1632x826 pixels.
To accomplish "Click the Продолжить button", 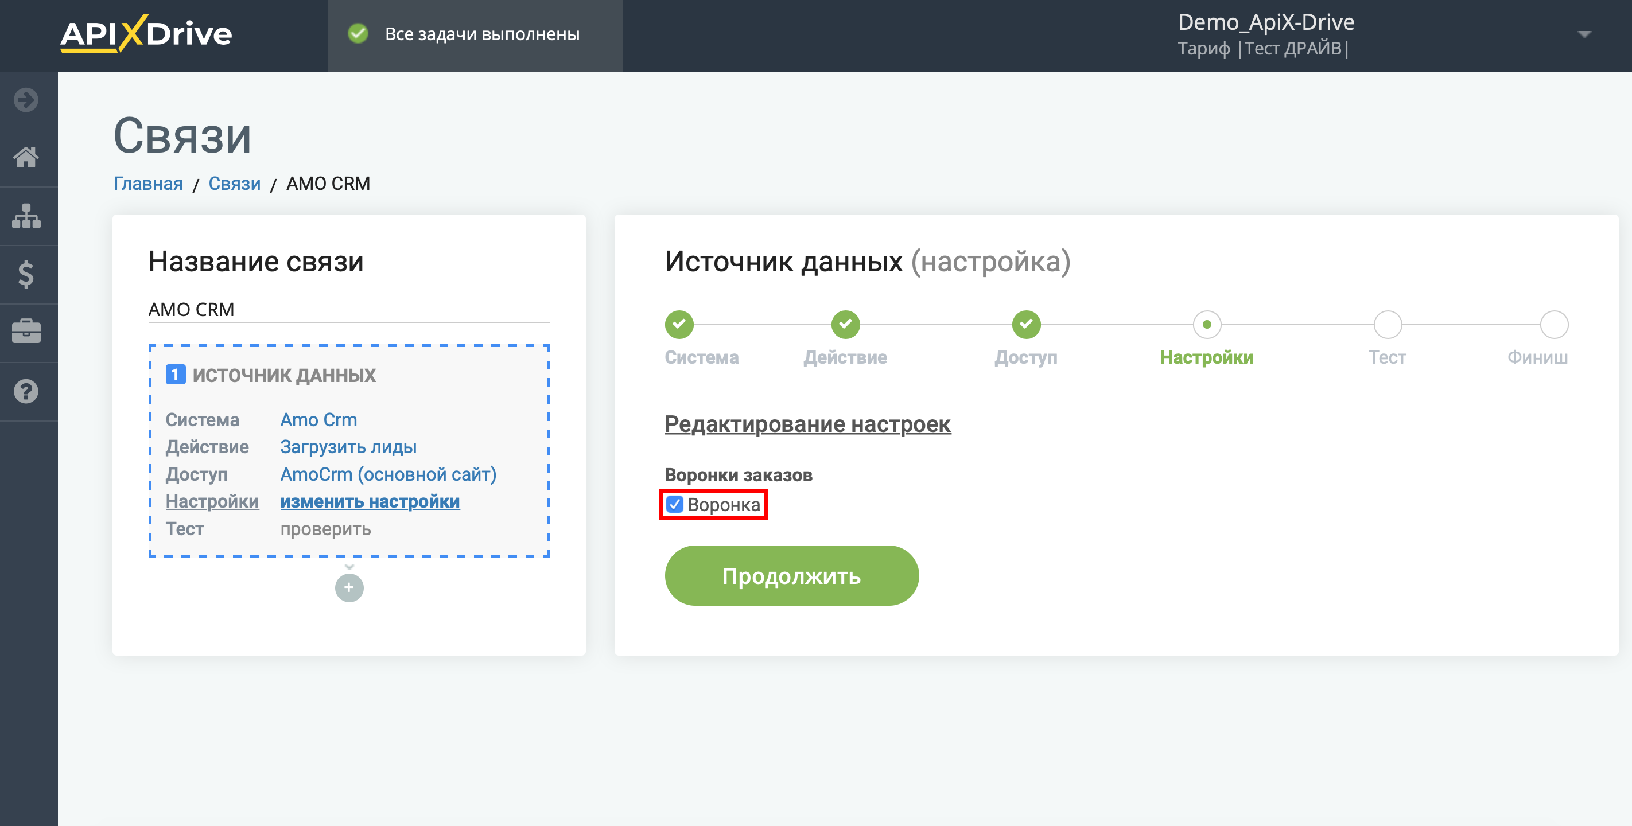I will tap(791, 576).
